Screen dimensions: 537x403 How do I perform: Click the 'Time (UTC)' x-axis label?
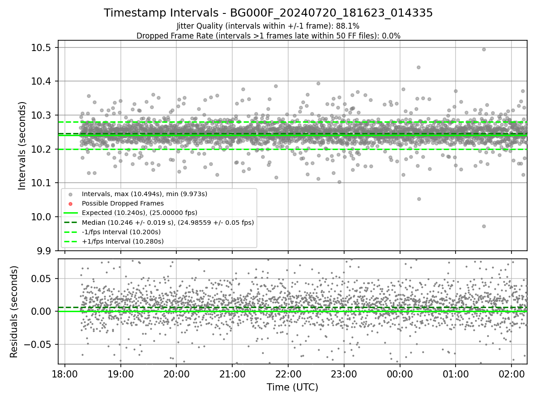tap(292, 387)
